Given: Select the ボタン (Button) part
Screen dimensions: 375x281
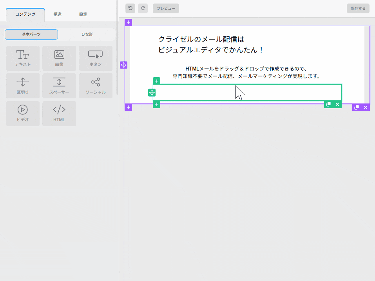Looking at the screenshot, I should tap(96, 58).
